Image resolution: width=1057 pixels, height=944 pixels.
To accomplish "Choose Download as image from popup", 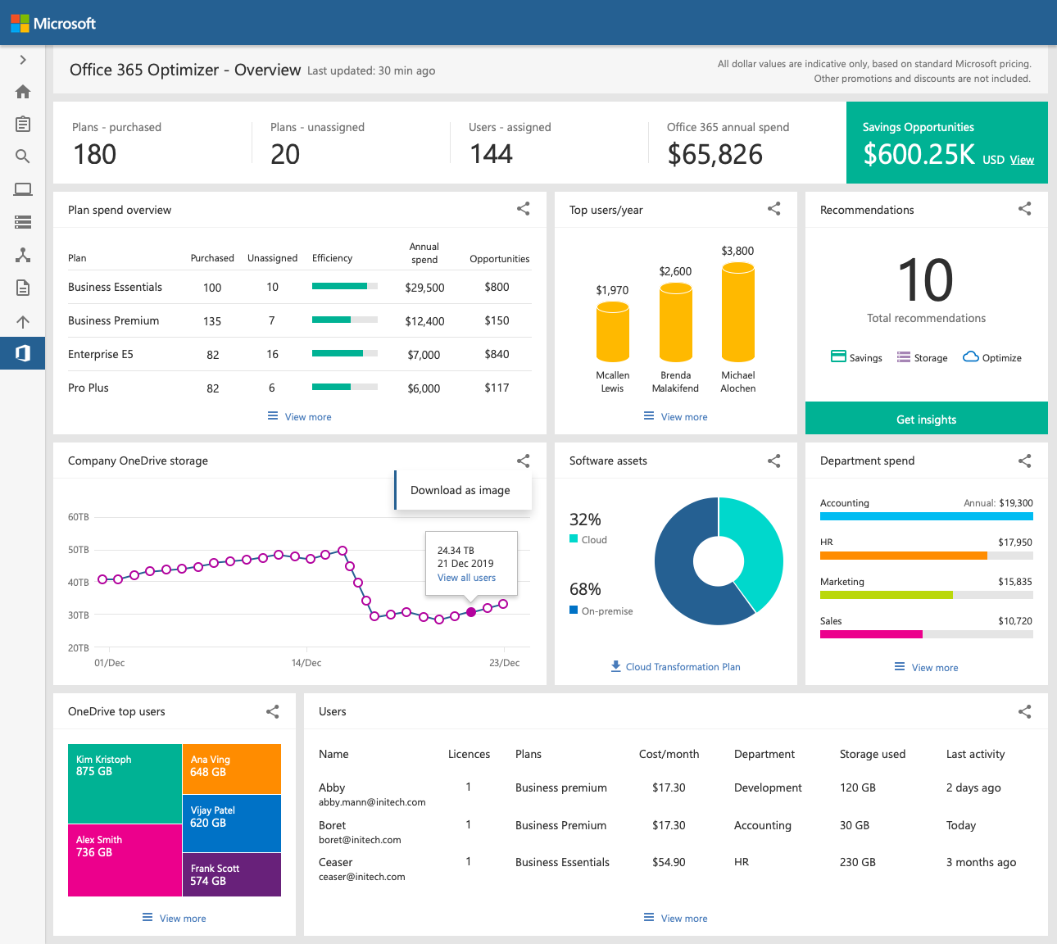I will tap(460, 490).
